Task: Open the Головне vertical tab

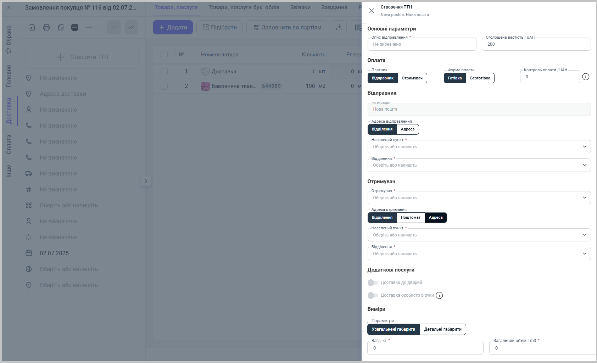Action: coord(9,76)
